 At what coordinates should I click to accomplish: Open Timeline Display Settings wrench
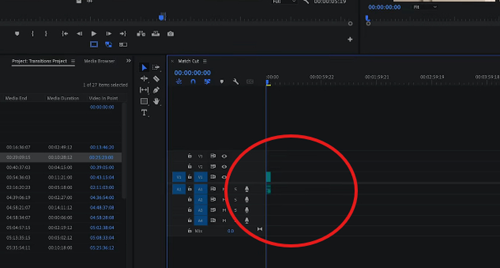[x=236, y=82]
